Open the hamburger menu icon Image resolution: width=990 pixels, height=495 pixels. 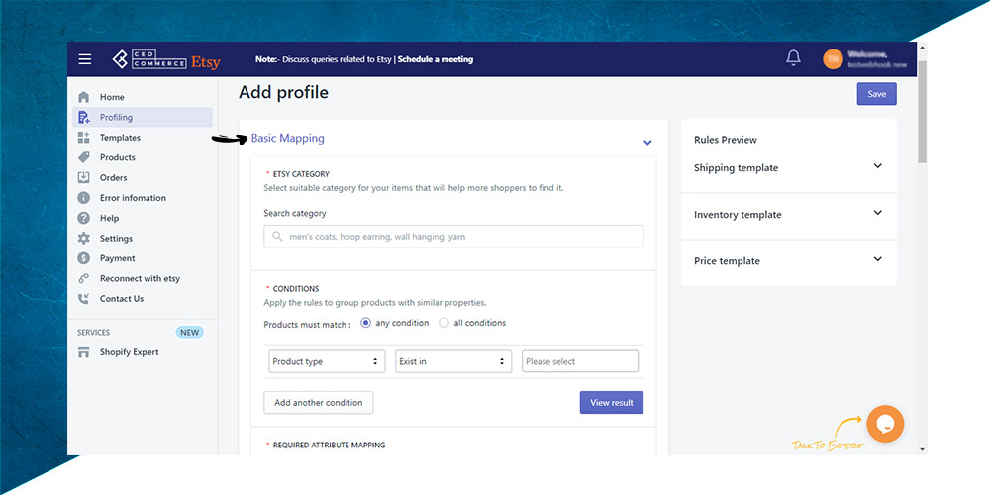pyautogui.click(x=84, y=59)
